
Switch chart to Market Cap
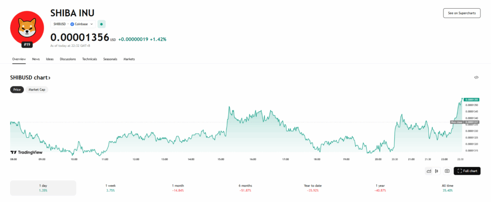(37, 90)
